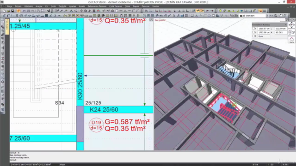Click the highlighted orange icon beside Save
The image size is (296, 166).
click(x=18, y=11)
